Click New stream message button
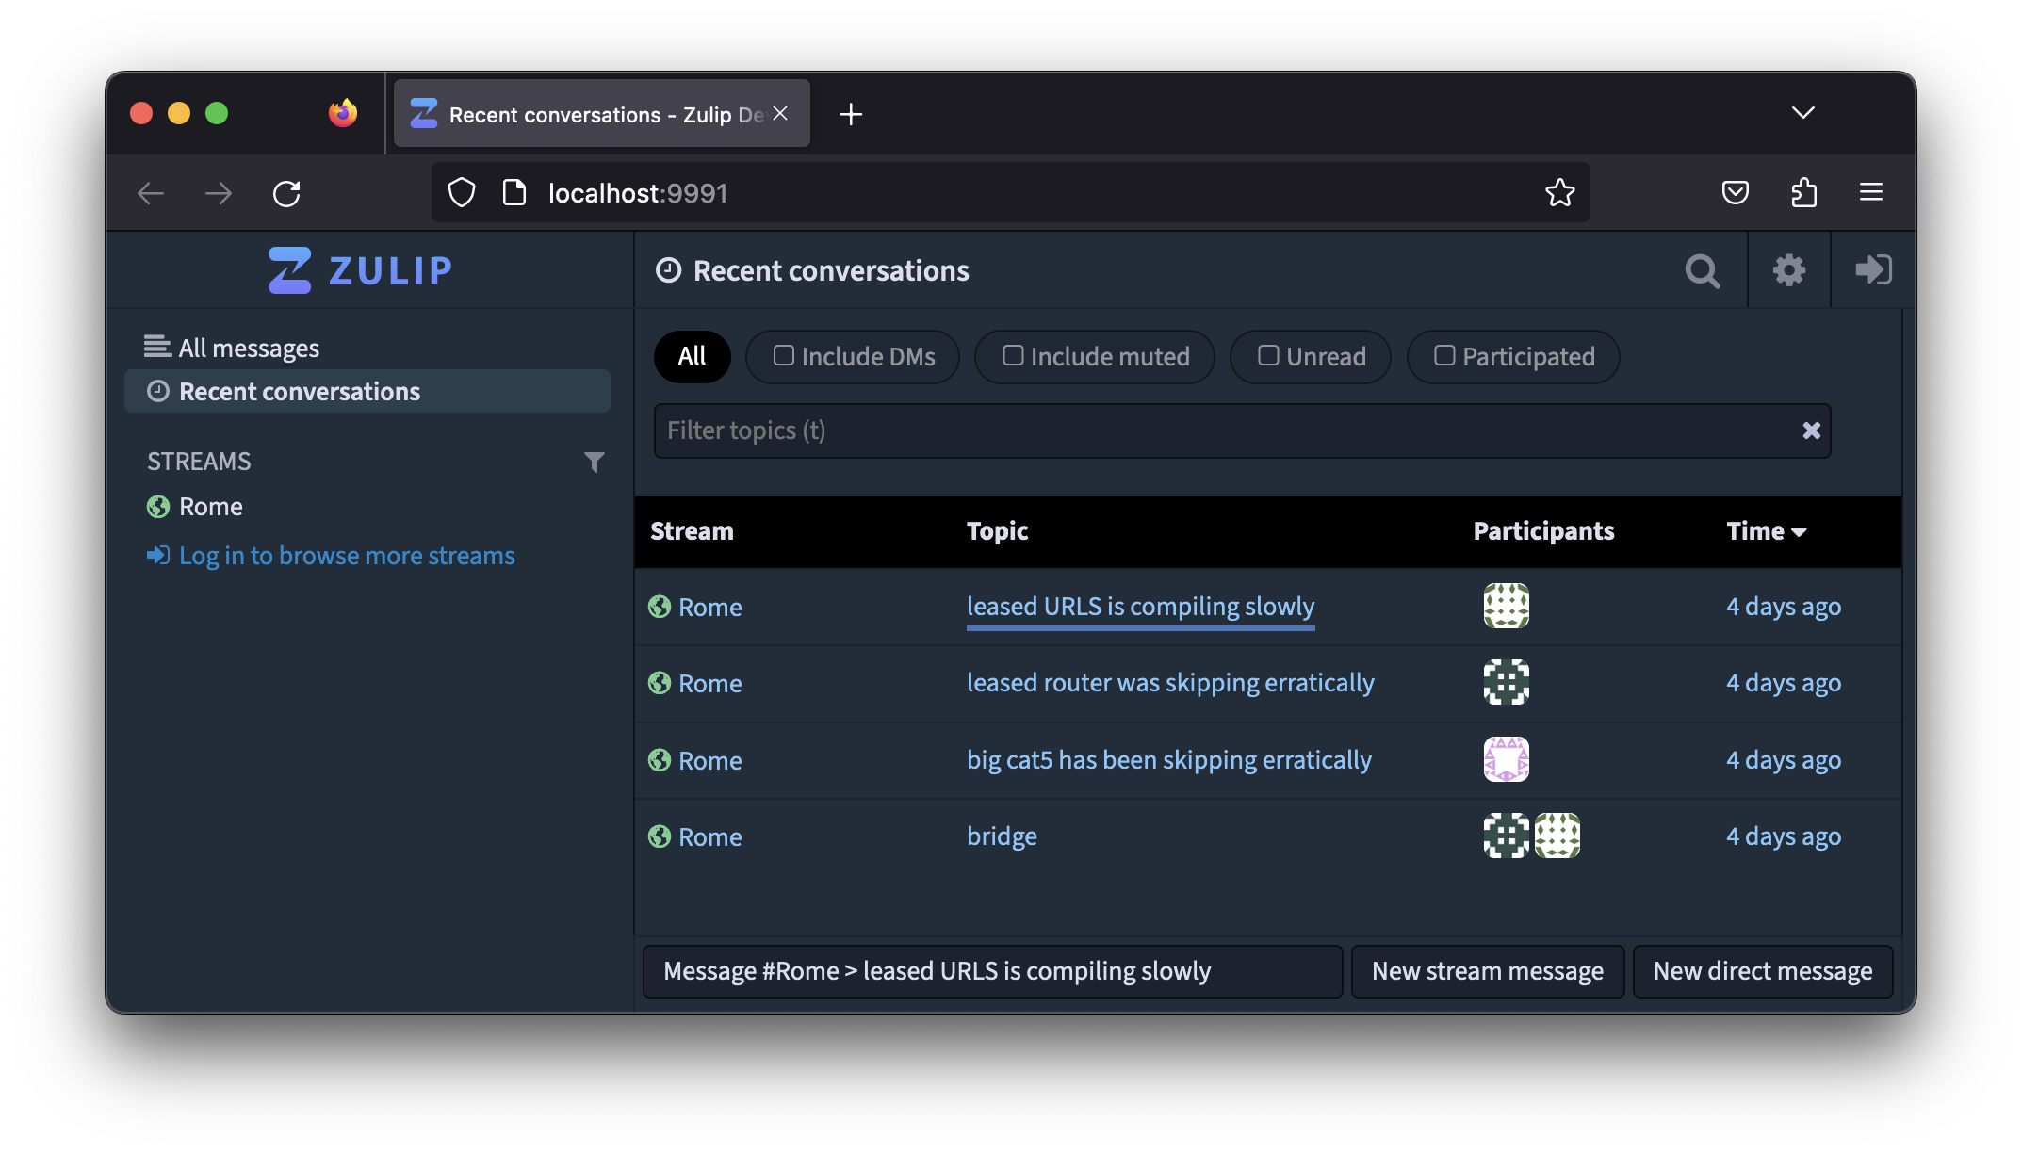2022x1153 pixels. pyautogui.click(x=1487, y=971)
